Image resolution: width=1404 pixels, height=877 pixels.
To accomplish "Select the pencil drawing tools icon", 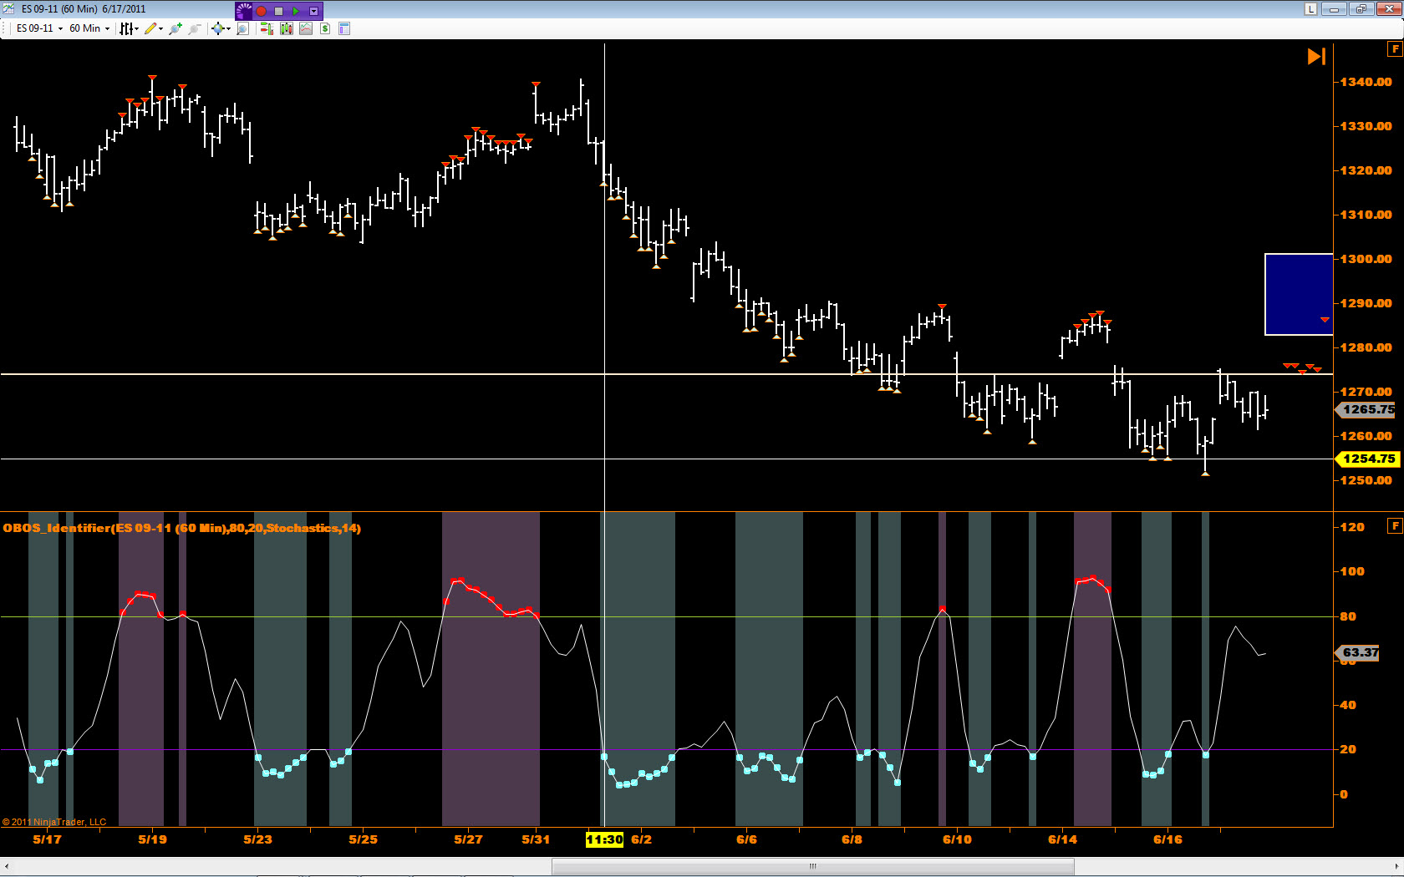I will click(x=152, y=28).
